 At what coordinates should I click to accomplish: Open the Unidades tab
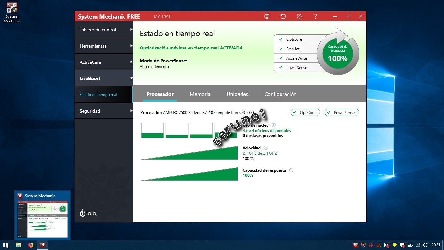[x=237, y=94]
